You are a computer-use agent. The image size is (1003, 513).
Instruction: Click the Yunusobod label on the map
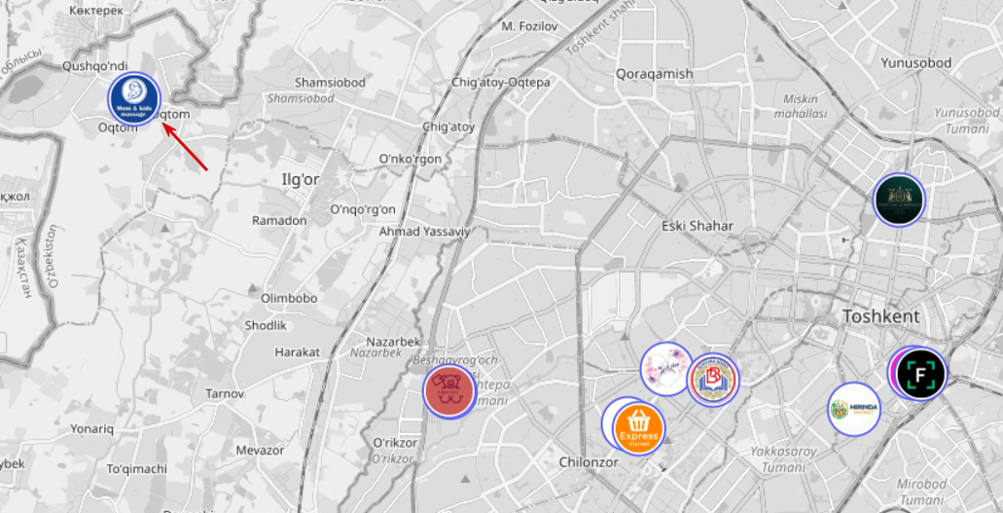pyautogui.click(x=915, y=62)
